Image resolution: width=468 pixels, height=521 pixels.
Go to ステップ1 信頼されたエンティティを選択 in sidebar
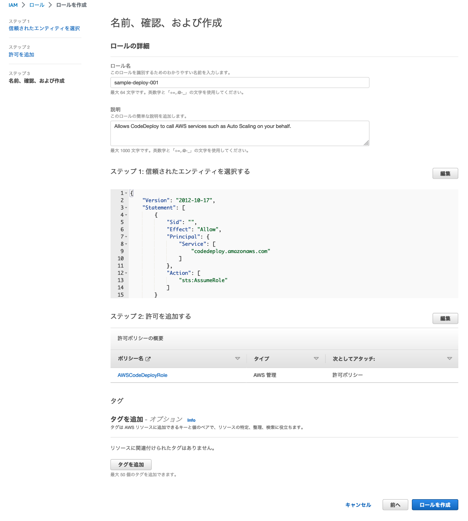pyautogui.click(x=44, y=28)
